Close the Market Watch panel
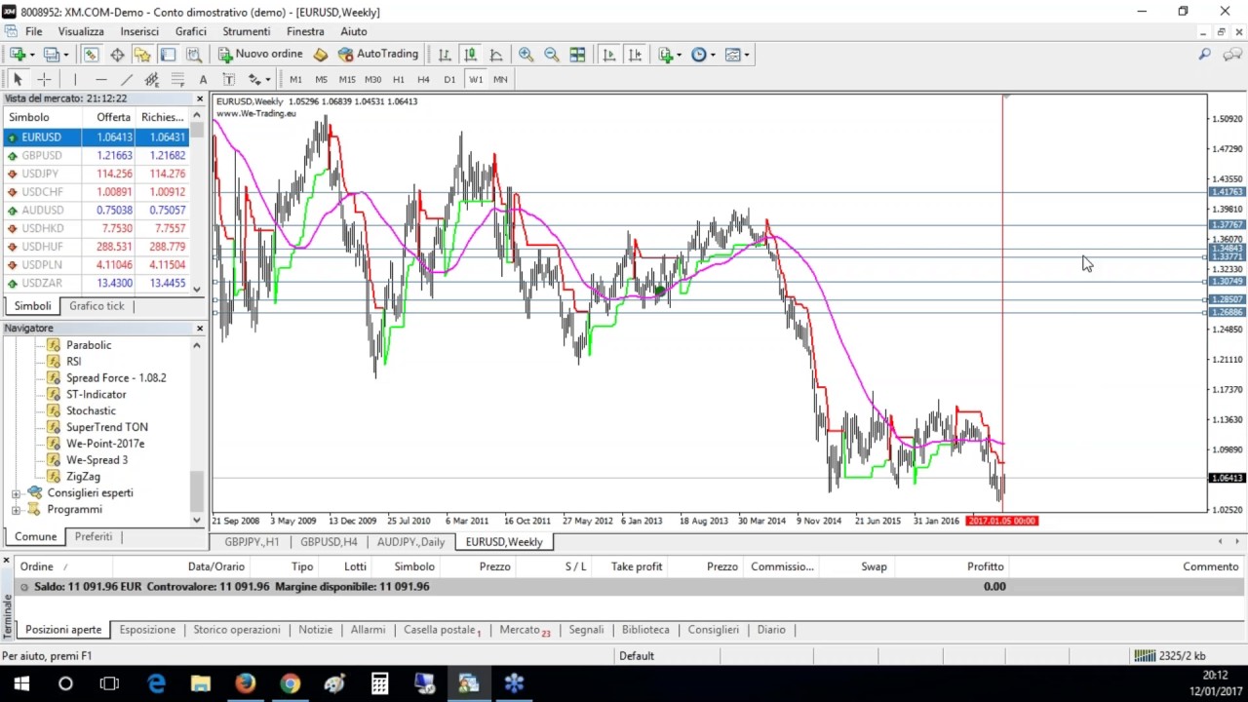Viewport: 1248px width, 702px height. [x=200, y=98]
